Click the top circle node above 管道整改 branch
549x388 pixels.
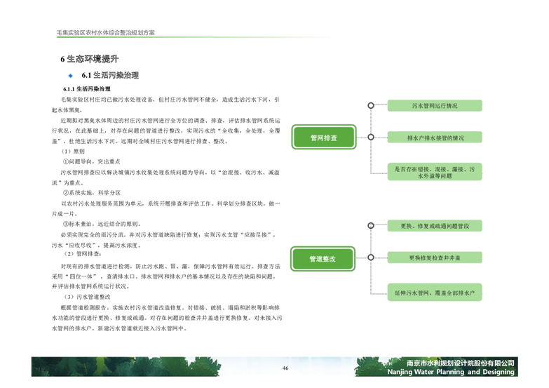(370, 225)
